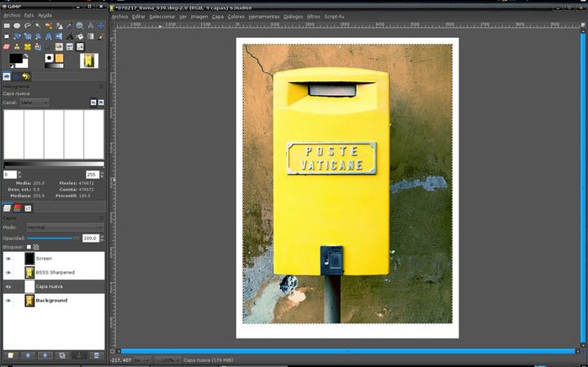Click the layer Opacidad slider

tap(53, 239)
